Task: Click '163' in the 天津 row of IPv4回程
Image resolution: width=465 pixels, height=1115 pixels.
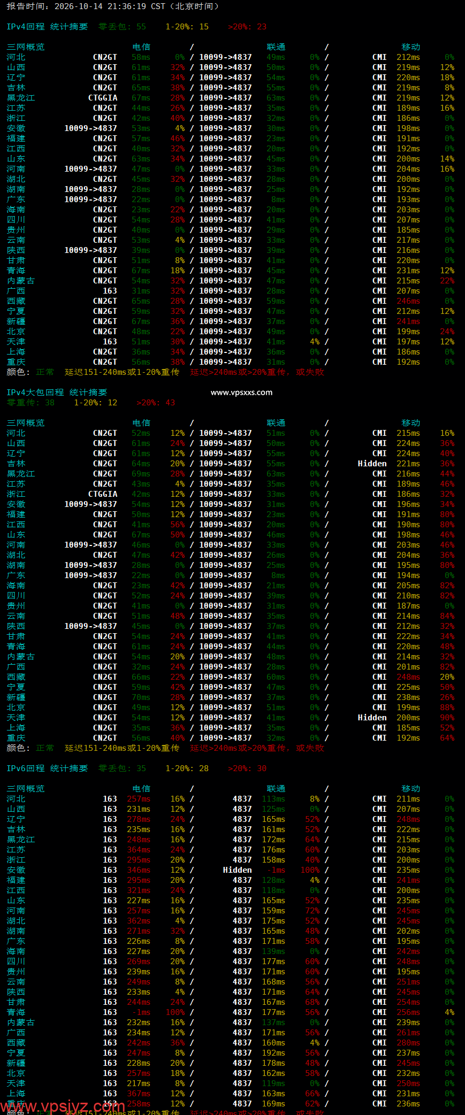Action: (x=110, y=342)
